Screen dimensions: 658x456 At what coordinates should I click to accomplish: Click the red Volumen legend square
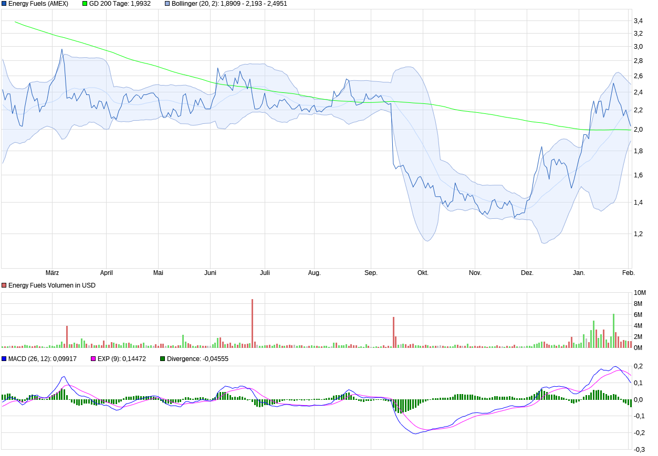[4, 285]
